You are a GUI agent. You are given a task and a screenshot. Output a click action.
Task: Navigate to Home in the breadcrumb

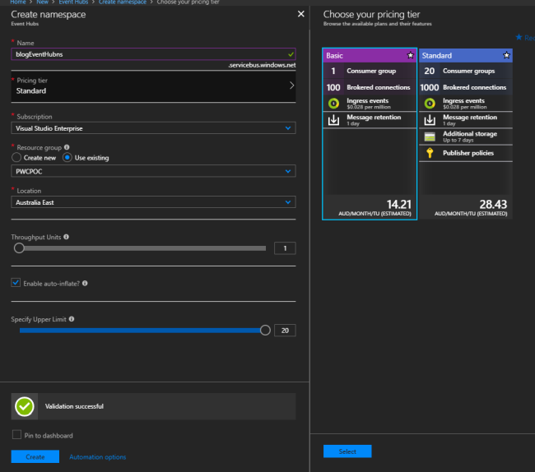point(17,3)
